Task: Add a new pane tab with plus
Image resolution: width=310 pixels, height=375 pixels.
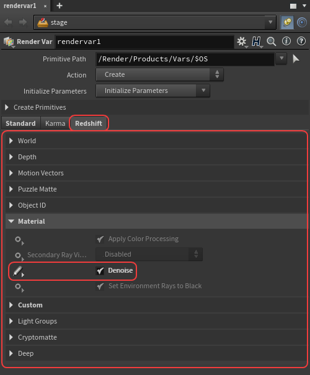Action: point(60,6)
